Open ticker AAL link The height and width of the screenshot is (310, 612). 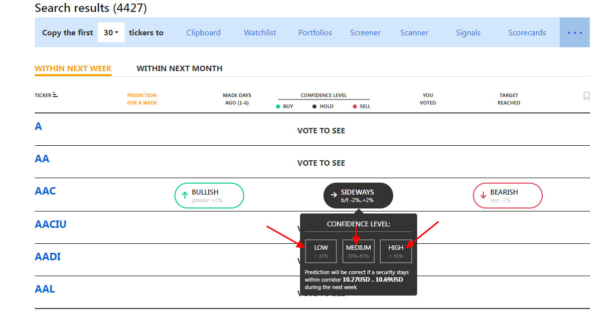pyautogui.click(x=45, y=289)
